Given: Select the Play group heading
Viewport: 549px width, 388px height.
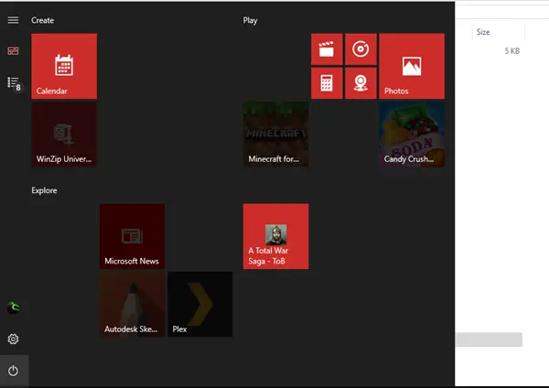Looking at the screenshot, I should (250, 20).
